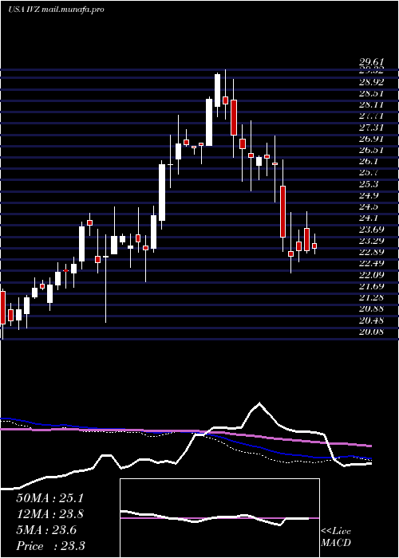Viewport: 399px width, 558px height.
Task: Click the 'USA IVZ mail.munafa.pro' chart title
Action: point(56,10)
